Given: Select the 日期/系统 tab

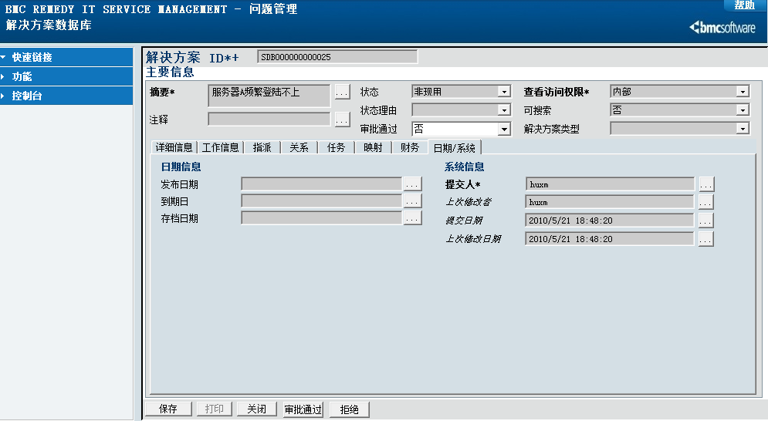Looking at the screenshot, I should click(455, 147).
